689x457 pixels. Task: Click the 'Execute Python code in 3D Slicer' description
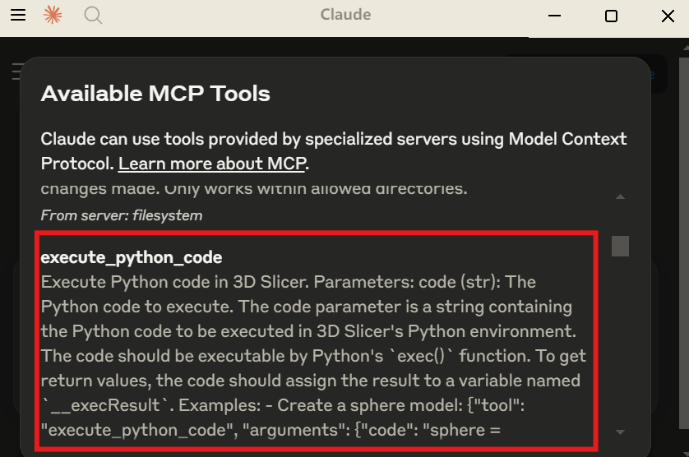click(313, 356)
